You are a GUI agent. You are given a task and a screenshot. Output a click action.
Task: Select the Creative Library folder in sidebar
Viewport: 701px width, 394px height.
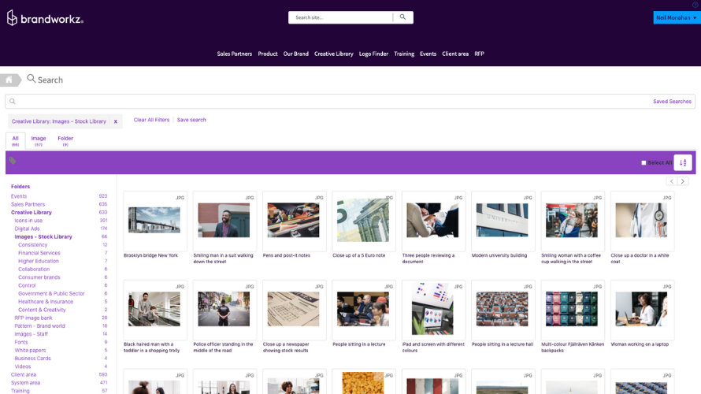point(32,213)
